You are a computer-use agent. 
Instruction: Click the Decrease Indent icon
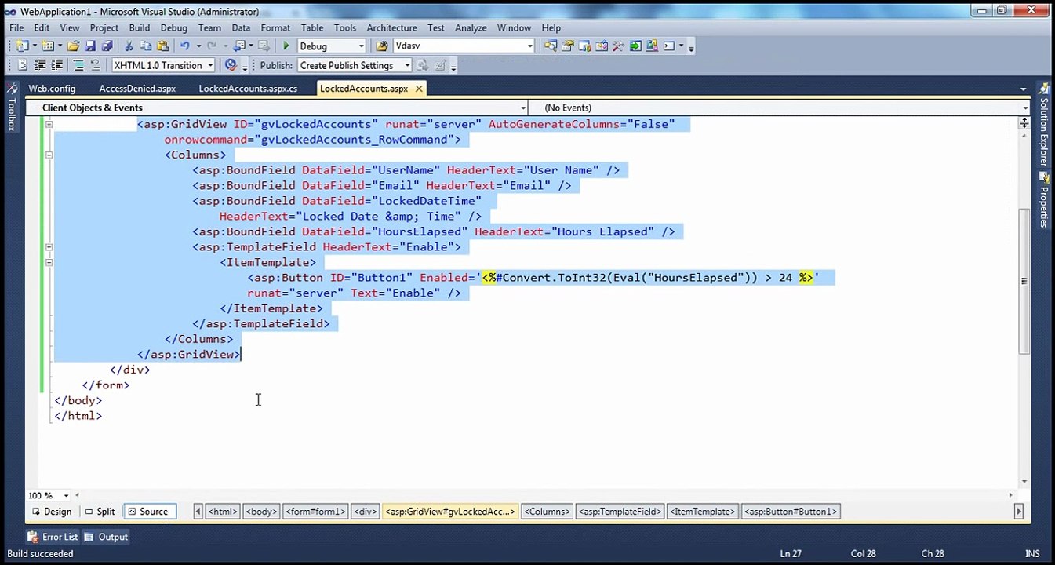(x=40, y=65)
